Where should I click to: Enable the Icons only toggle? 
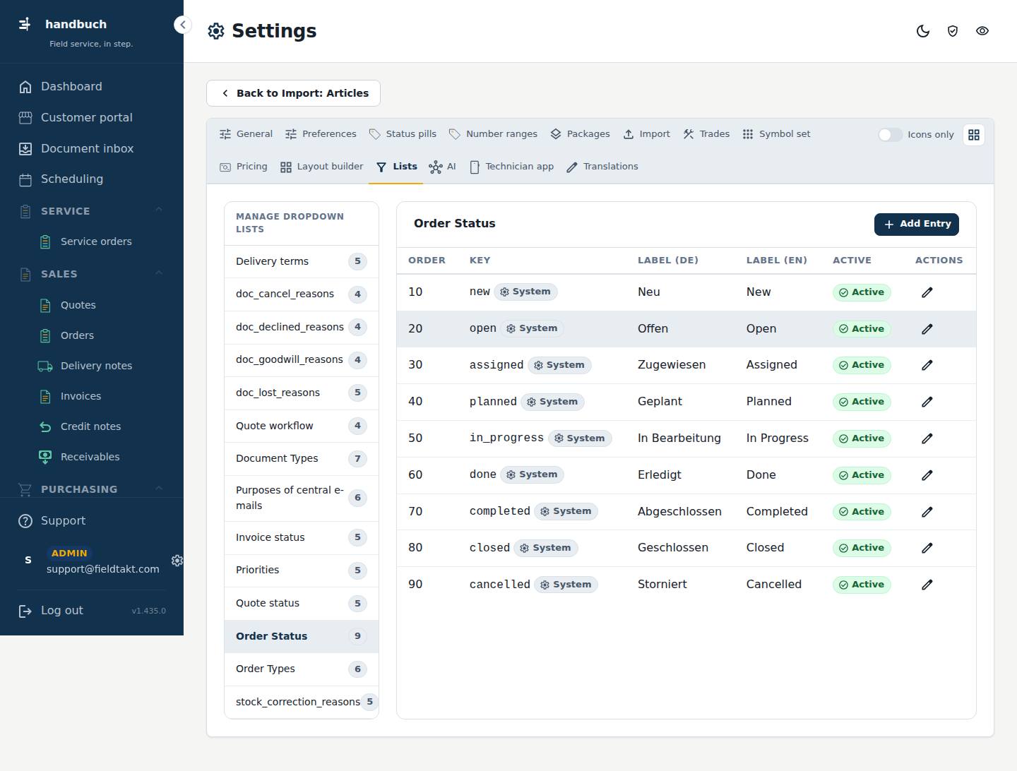coord(890,135)
